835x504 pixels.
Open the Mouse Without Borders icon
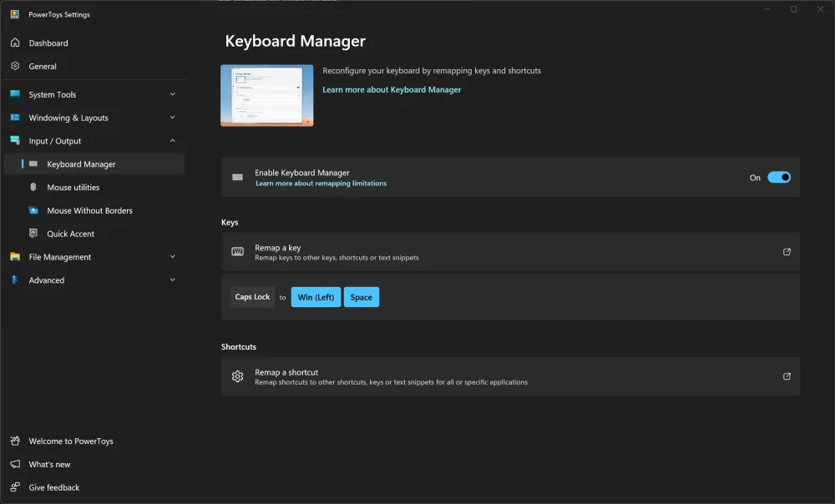(x=33, y=210)
